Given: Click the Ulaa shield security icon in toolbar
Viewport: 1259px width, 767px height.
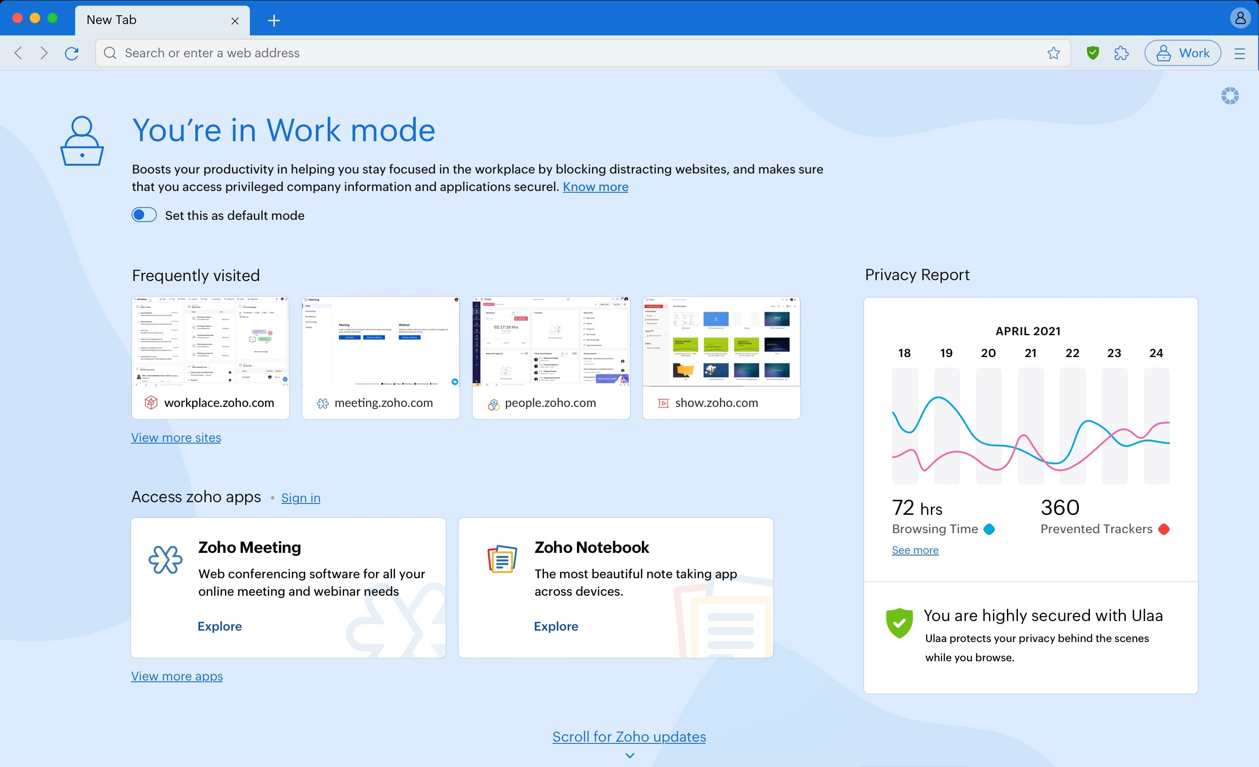Looking at the screenshot, I should pyautogui.click(x=1093, y=52).
